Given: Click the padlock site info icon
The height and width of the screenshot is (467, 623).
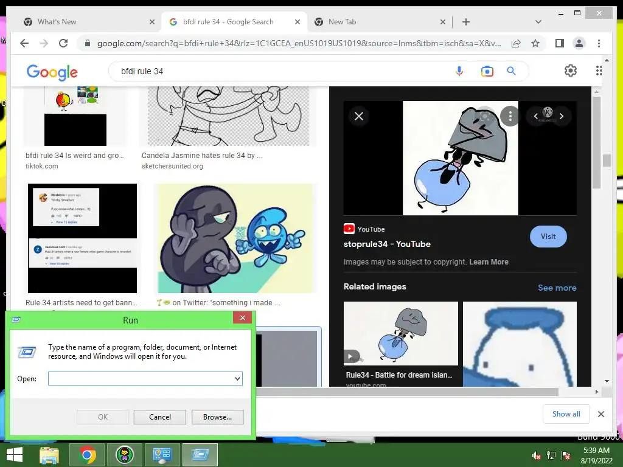Looking at the screenshot, I should [x=88, y=43].
